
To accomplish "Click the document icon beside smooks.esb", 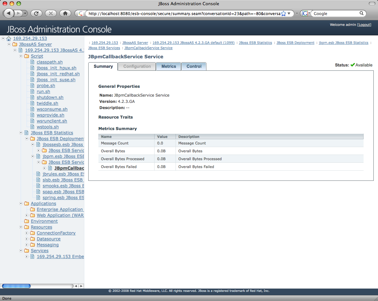I will coord(38,186).
